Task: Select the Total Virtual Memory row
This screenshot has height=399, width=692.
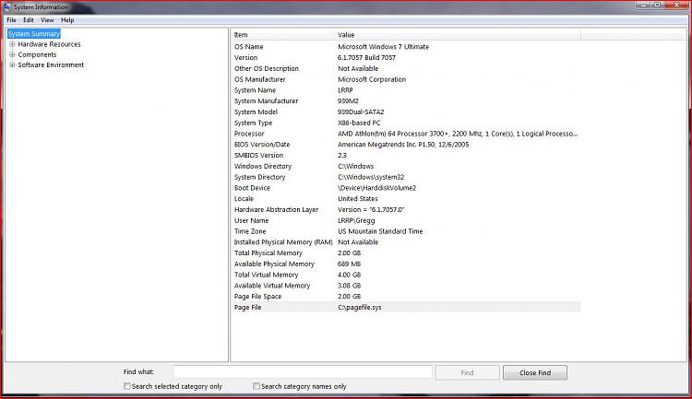Action: [406, 275]
